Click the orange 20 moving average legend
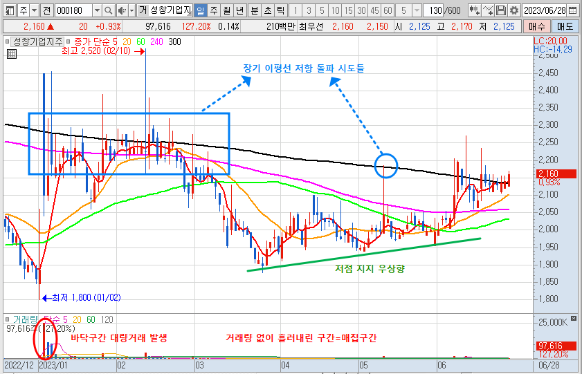582x374 pixels. [x=127, y=41]
